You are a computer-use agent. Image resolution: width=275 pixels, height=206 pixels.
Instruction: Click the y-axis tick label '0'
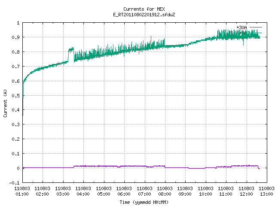click(18, 168)
